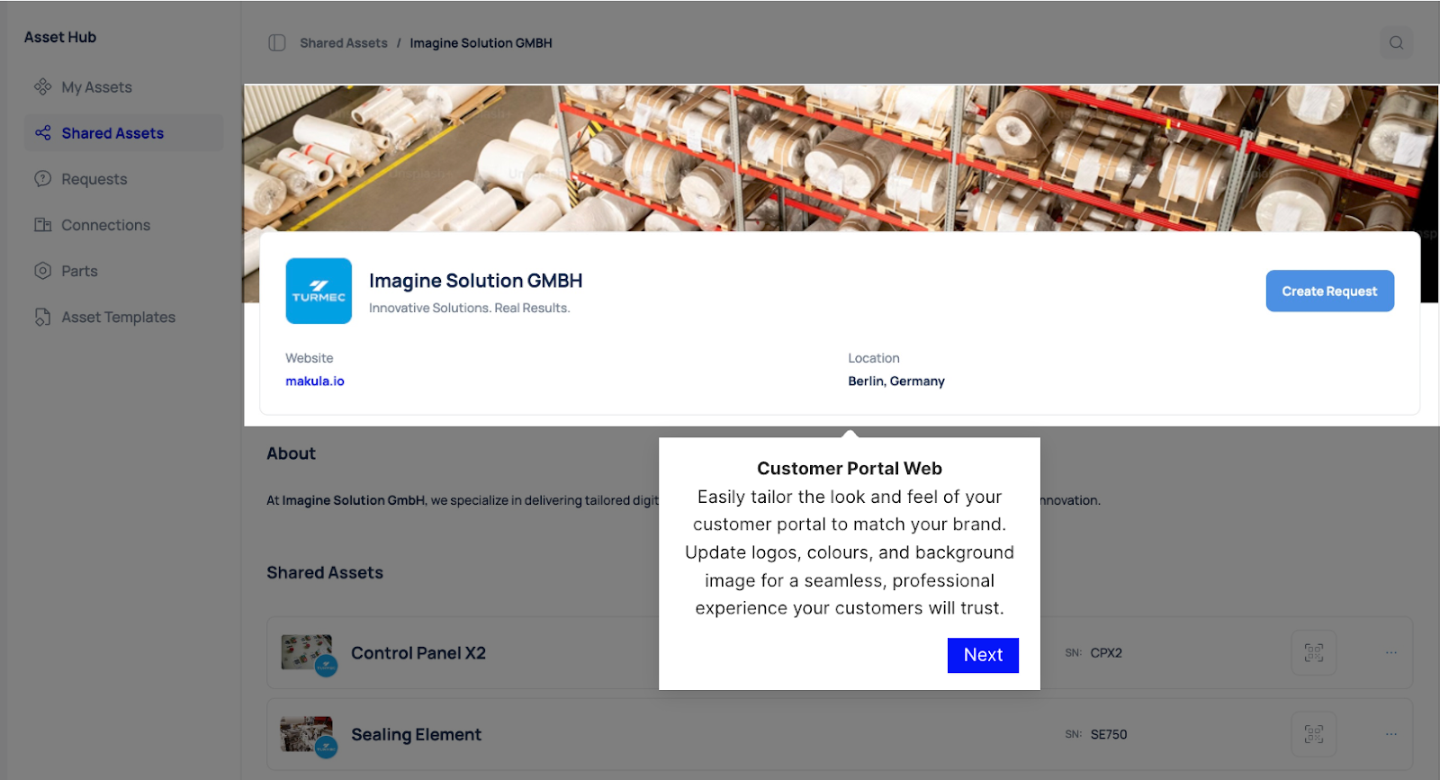This screenshot has height=780, width=1440.
Task: Click the Create Request button
Action: [x=1329, y=291]
